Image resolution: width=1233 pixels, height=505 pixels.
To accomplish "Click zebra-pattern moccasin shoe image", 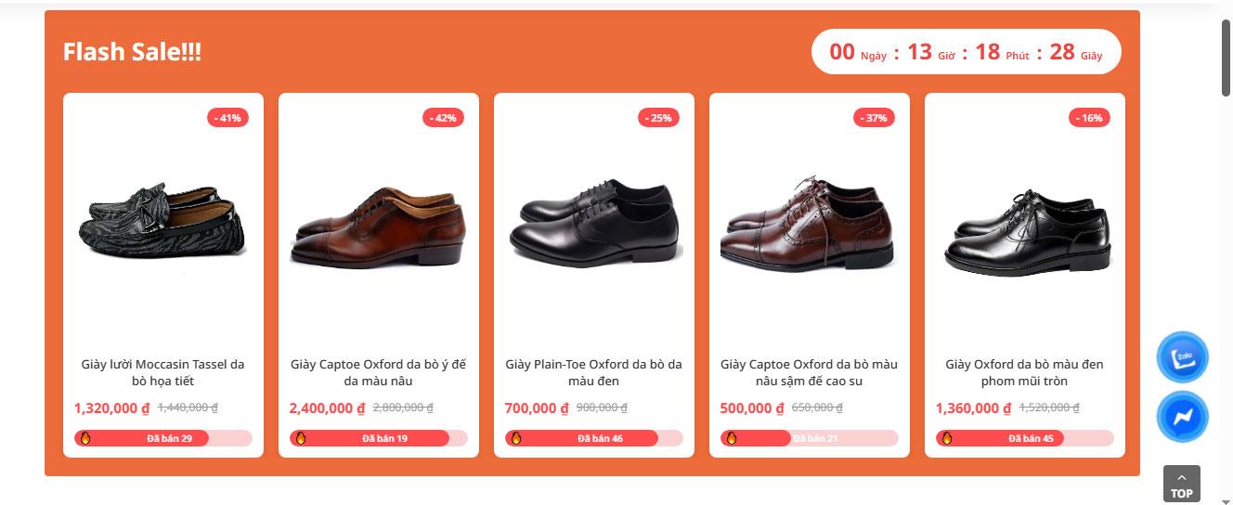I will [x=162, y=224].
